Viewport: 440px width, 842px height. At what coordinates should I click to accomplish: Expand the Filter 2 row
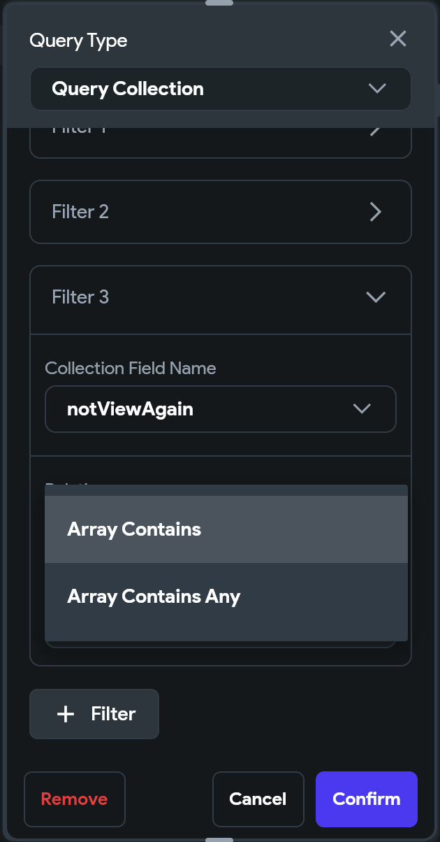(x=220, y=212)
